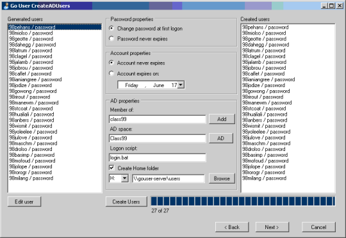Click the Member of field containing class99
Screen dimensions: 346x238
(x=158, y=119)
